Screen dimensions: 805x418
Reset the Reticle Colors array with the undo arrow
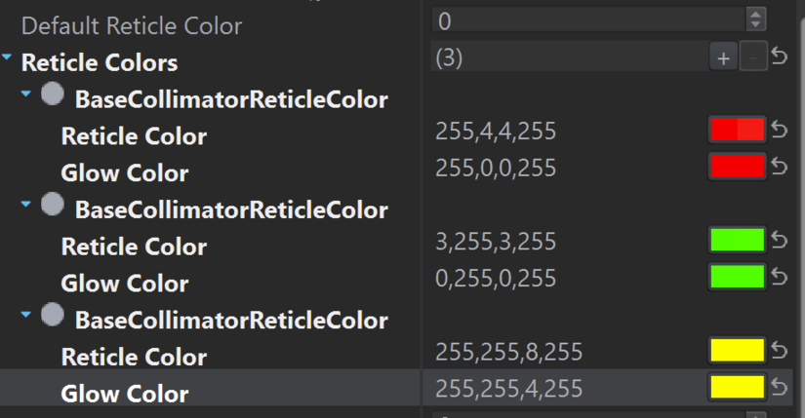click(780, 57)
